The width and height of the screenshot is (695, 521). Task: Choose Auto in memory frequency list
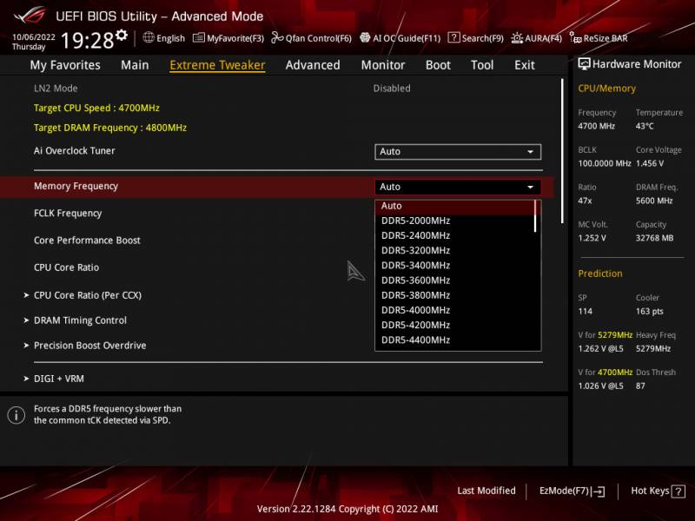454,206
